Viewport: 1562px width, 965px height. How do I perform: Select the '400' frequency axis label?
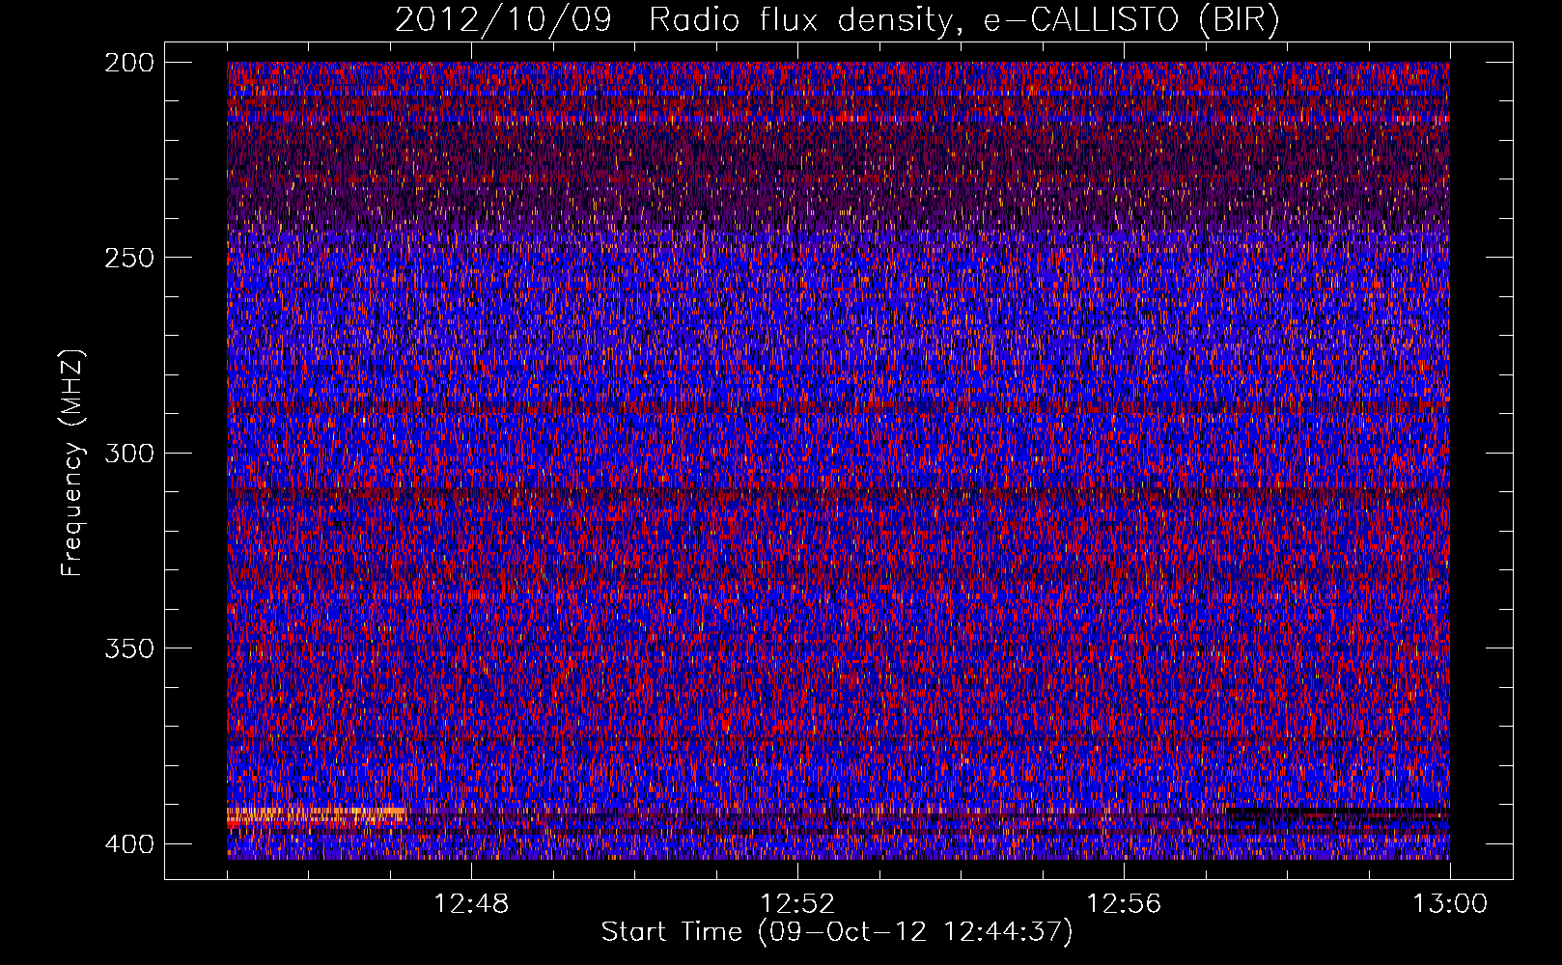click(x=128, y=843)
